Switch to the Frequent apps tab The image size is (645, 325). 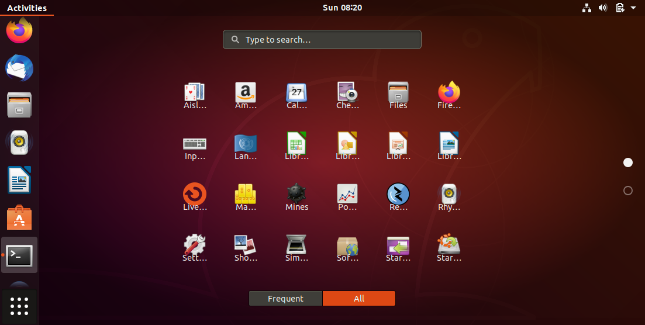click(285, 299)
